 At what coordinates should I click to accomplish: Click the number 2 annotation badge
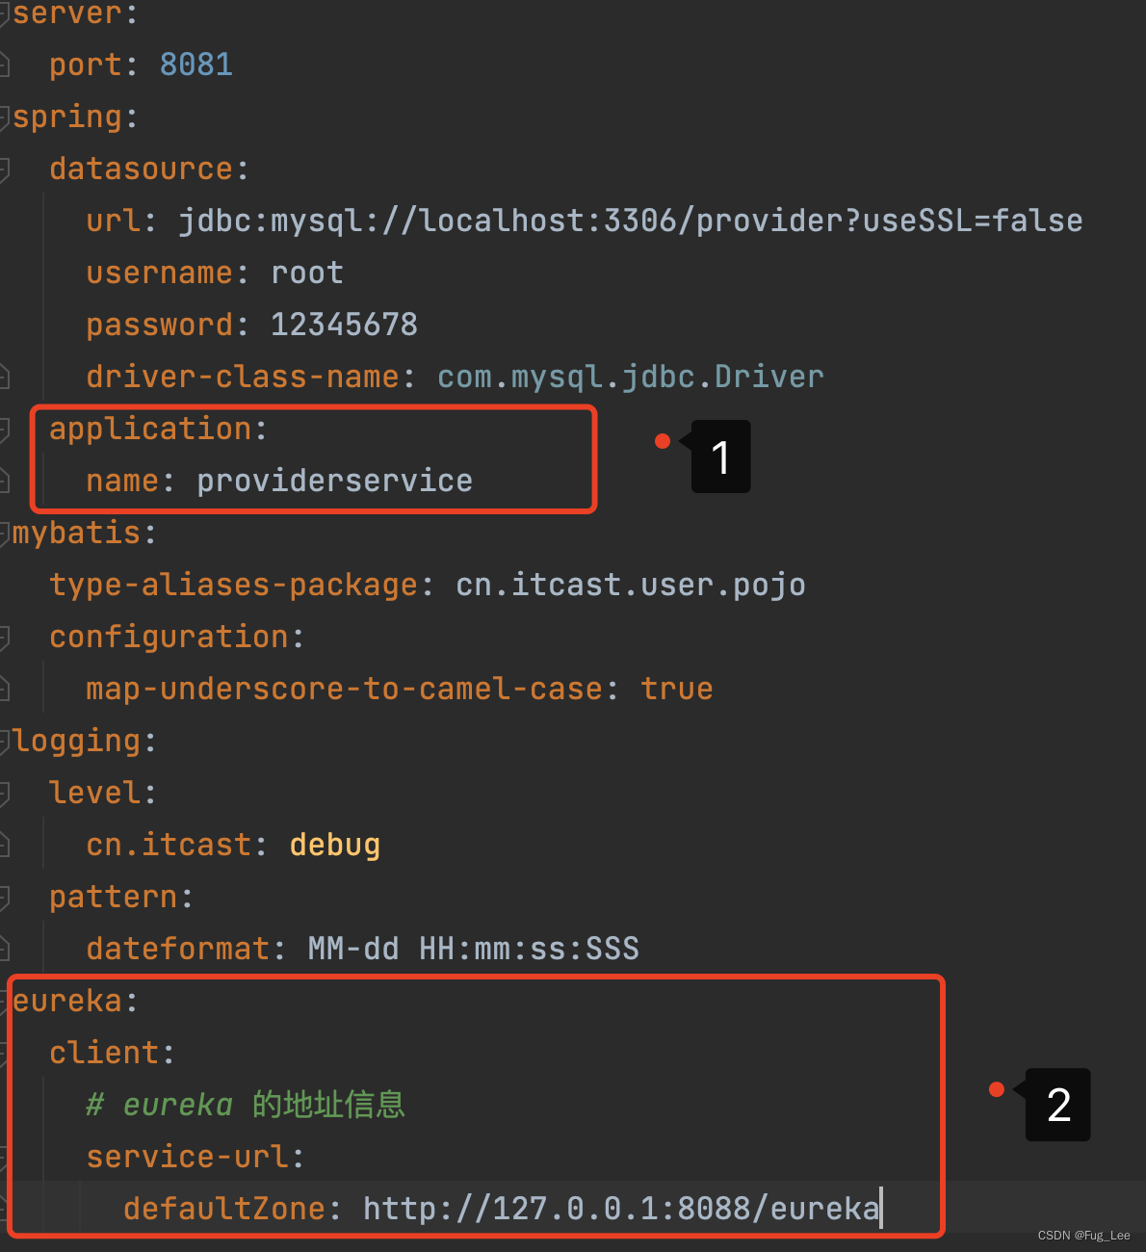[1057, 1105]
